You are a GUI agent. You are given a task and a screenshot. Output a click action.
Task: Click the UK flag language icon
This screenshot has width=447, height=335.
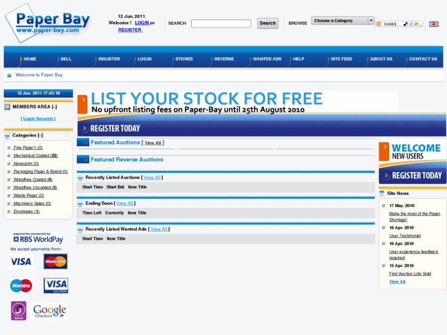click(x=433, y=24)
